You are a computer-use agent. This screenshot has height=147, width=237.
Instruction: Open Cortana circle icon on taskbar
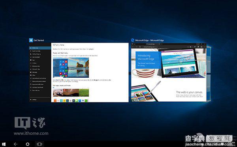coord(28,144)
